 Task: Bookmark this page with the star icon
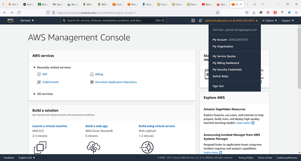pyautogui.click(x=218, y=12)
